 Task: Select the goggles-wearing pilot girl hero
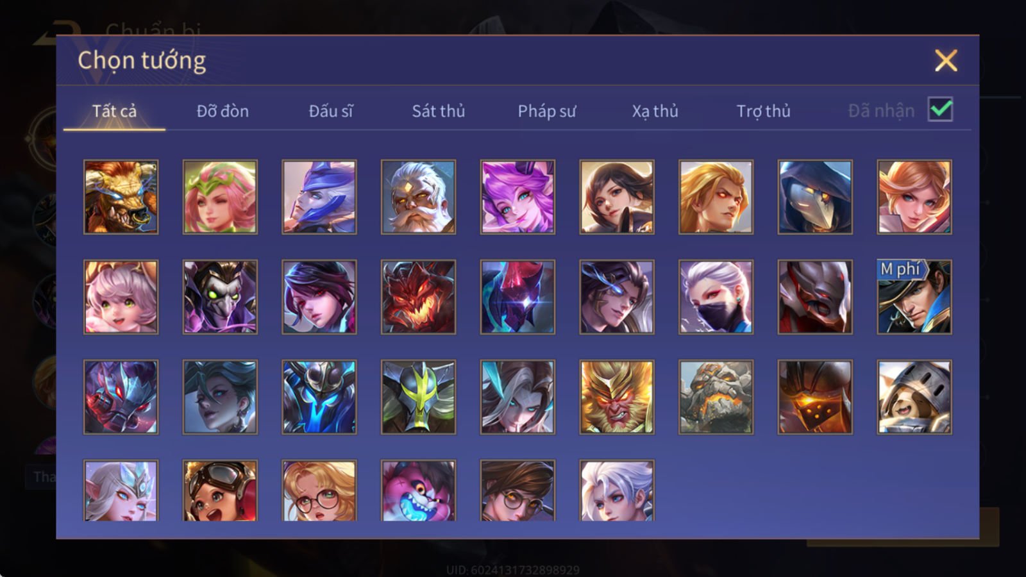tap(220, 490)
